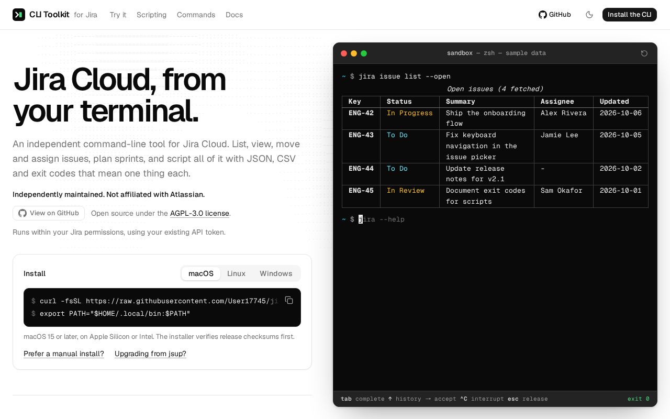Screen dimensions: 670x419
Task: Switch to the Windows install tab
Action: (x=276, y=273)
